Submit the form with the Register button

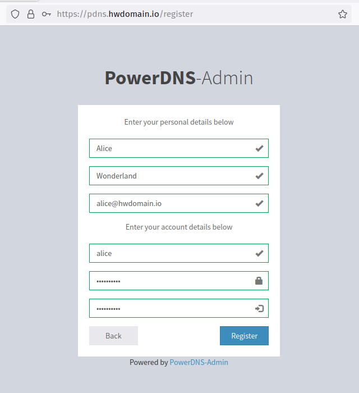pyautogui.click(x=244, y=336)
